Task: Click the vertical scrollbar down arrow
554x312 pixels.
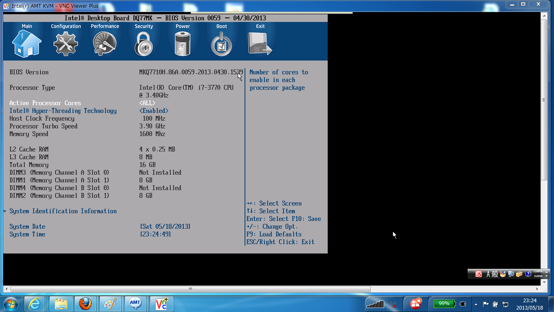Action: point(544,282)
